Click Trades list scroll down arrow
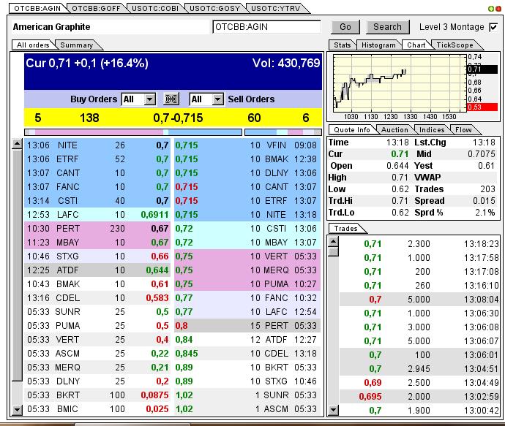Image resolution: width=505 pixels, height=426 pixels. tap(334, 411)
